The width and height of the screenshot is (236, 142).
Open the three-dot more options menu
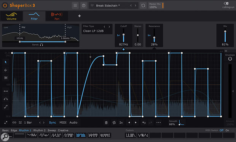click(x=158, y=123)
